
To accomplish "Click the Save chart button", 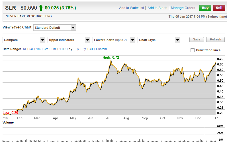I will [197, 40].
